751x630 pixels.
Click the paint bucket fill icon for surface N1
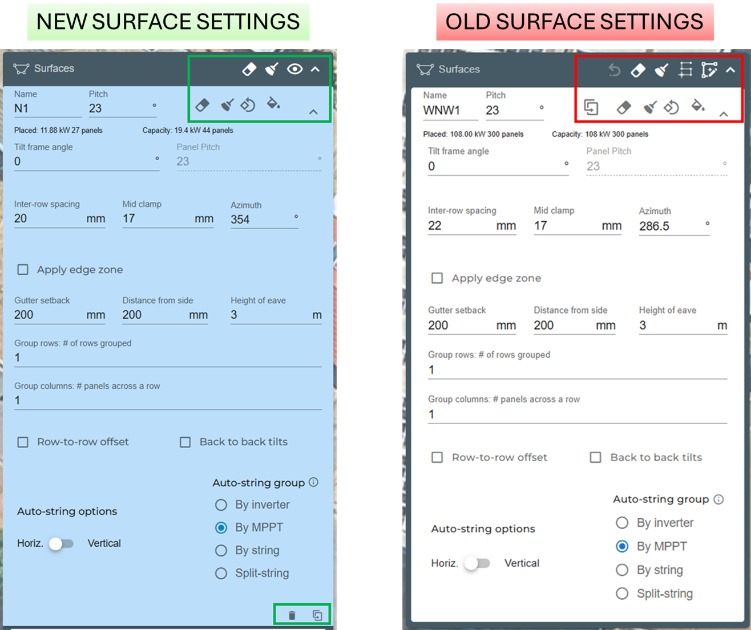tap(273, 104)
